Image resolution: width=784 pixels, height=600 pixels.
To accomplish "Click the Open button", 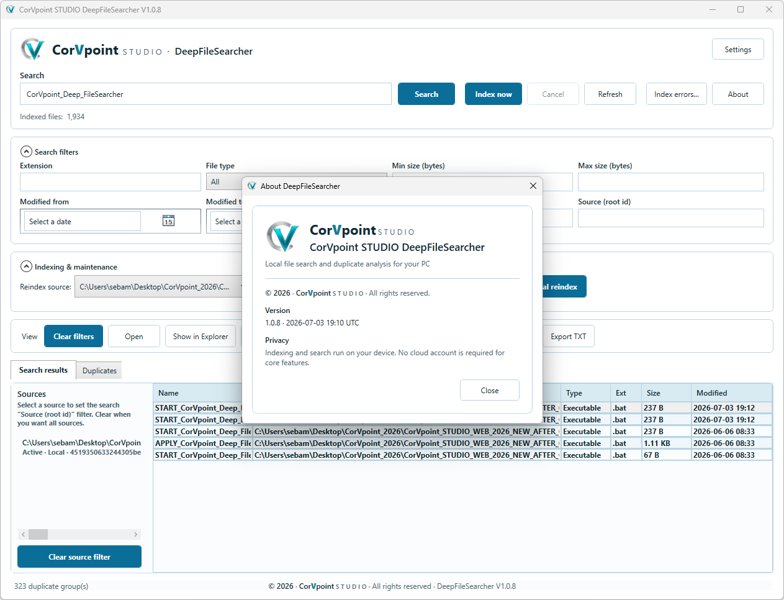I will (x=134, y=336).
